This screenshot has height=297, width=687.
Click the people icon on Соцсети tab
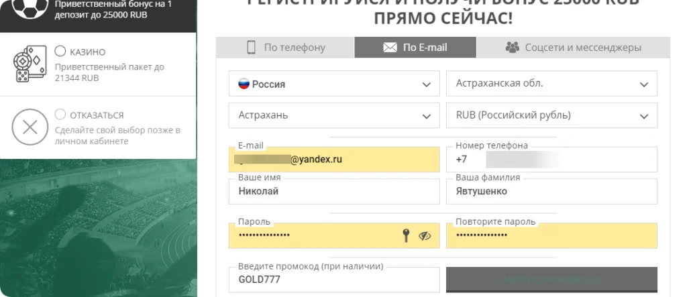(x=512, y=48)
